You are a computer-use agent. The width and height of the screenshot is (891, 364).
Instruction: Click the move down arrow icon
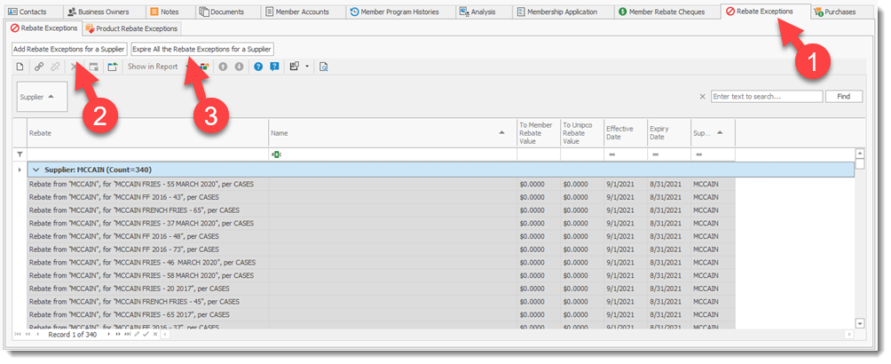click(239, 67)
